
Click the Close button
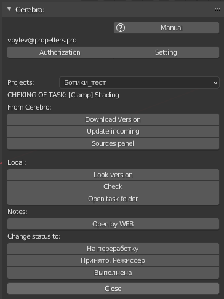pyautogui.click(x=113, y=289)
